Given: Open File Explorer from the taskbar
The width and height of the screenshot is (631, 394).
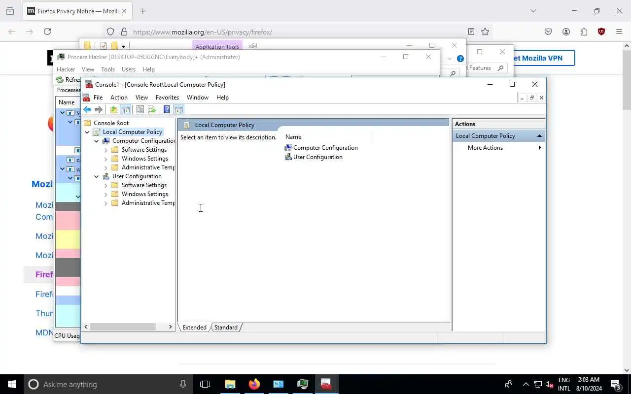Looking at the screenshot, I should point(230,384).
